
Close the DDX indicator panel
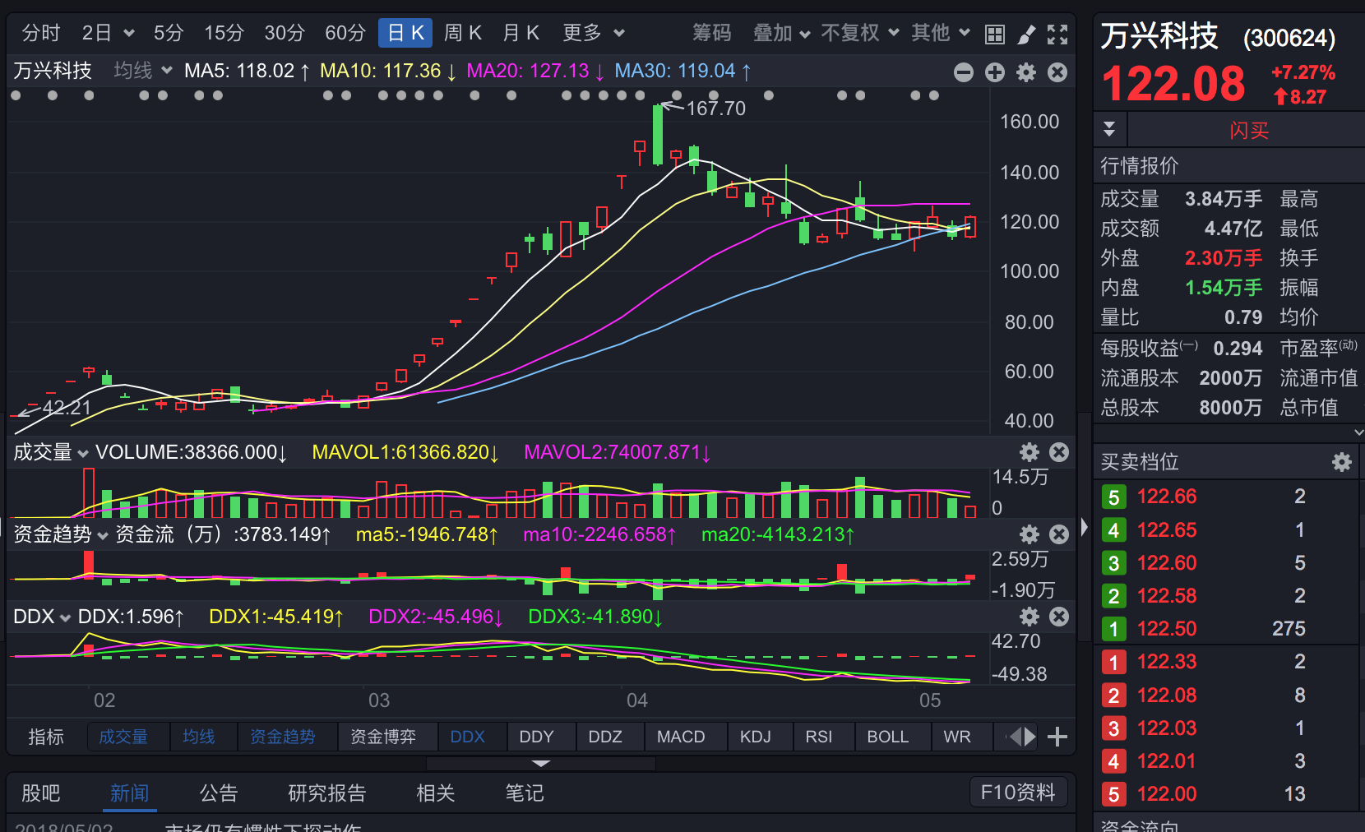point(1059,617)
